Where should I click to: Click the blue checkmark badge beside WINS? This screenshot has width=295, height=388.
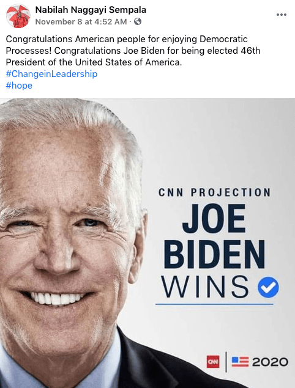[x=268, y=287]
